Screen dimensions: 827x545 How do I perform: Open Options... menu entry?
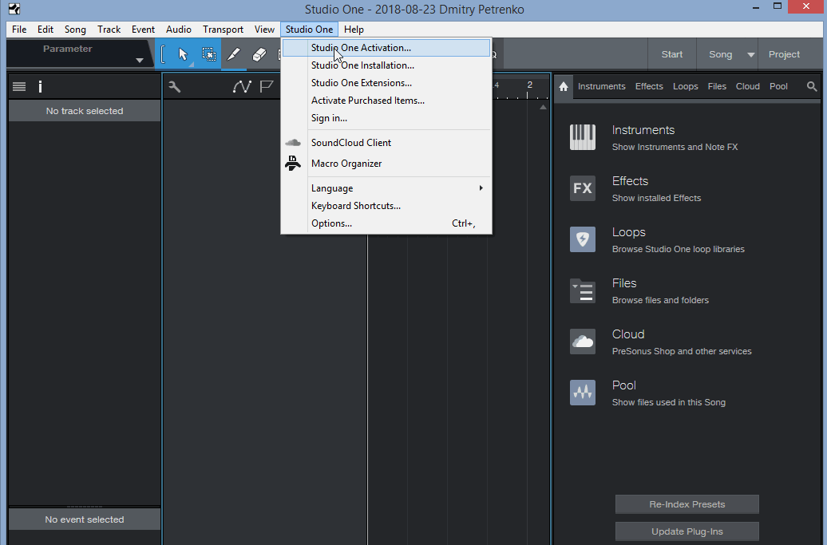point(386,223)
